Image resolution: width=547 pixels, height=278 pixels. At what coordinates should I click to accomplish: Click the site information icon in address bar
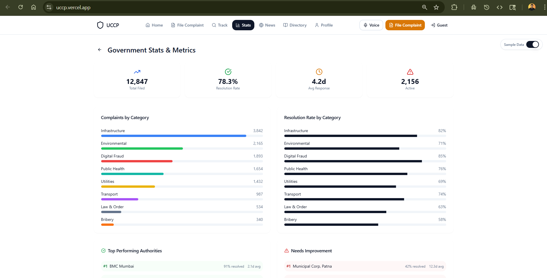click(49, 7)
